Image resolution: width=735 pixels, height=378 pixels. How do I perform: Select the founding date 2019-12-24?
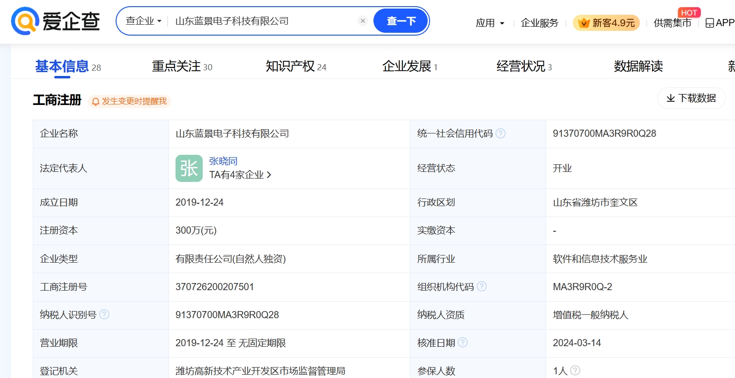199,202
